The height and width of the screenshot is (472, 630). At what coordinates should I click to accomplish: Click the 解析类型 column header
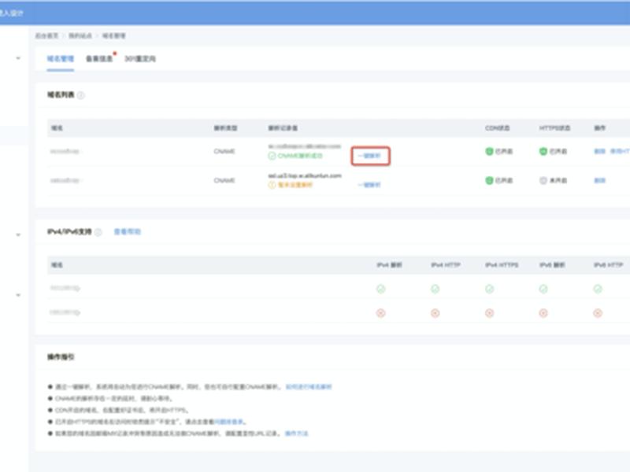coord(225,128)
